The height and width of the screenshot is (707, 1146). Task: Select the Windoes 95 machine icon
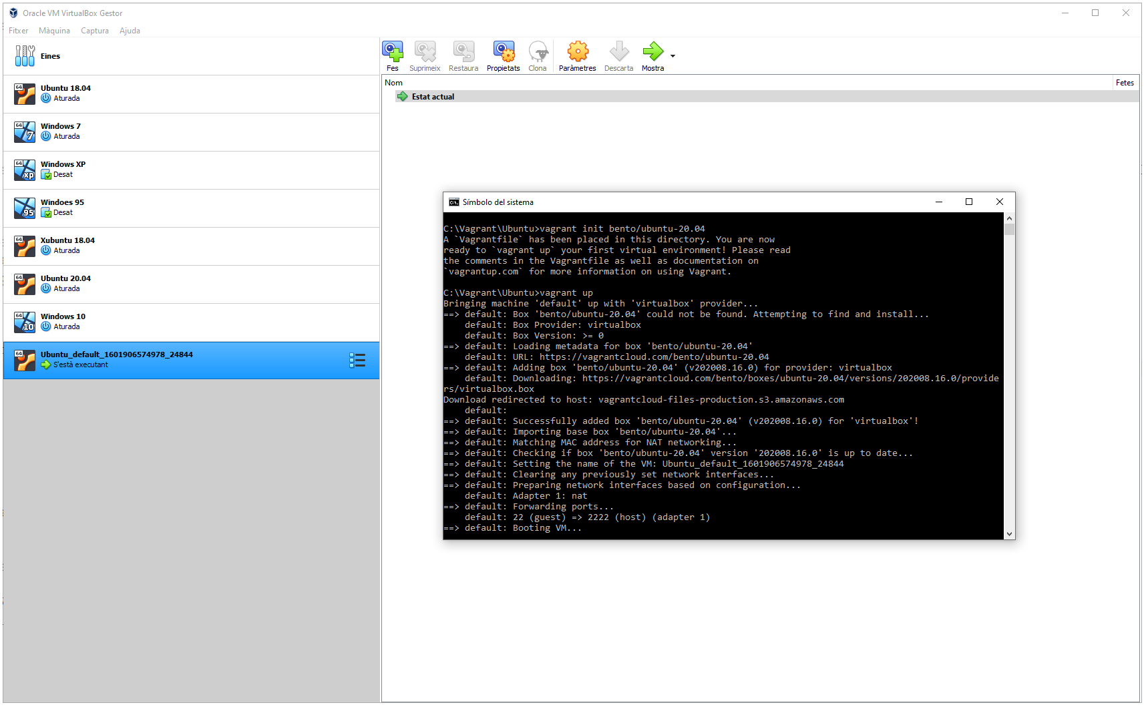[25, 208]
